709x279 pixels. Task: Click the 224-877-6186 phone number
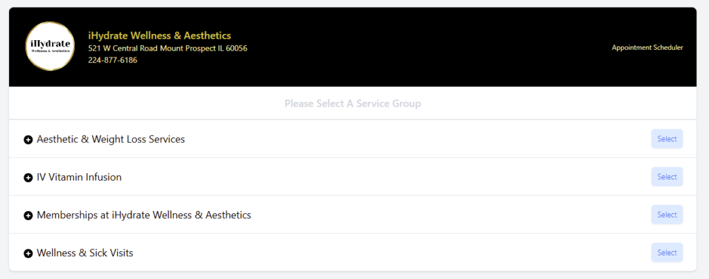pos(113,60)
